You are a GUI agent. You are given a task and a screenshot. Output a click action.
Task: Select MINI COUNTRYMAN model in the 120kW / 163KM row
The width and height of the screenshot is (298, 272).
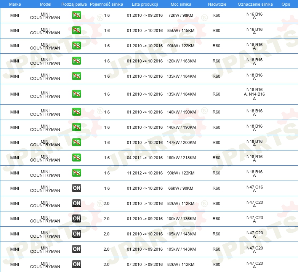(x=45, y=61)
